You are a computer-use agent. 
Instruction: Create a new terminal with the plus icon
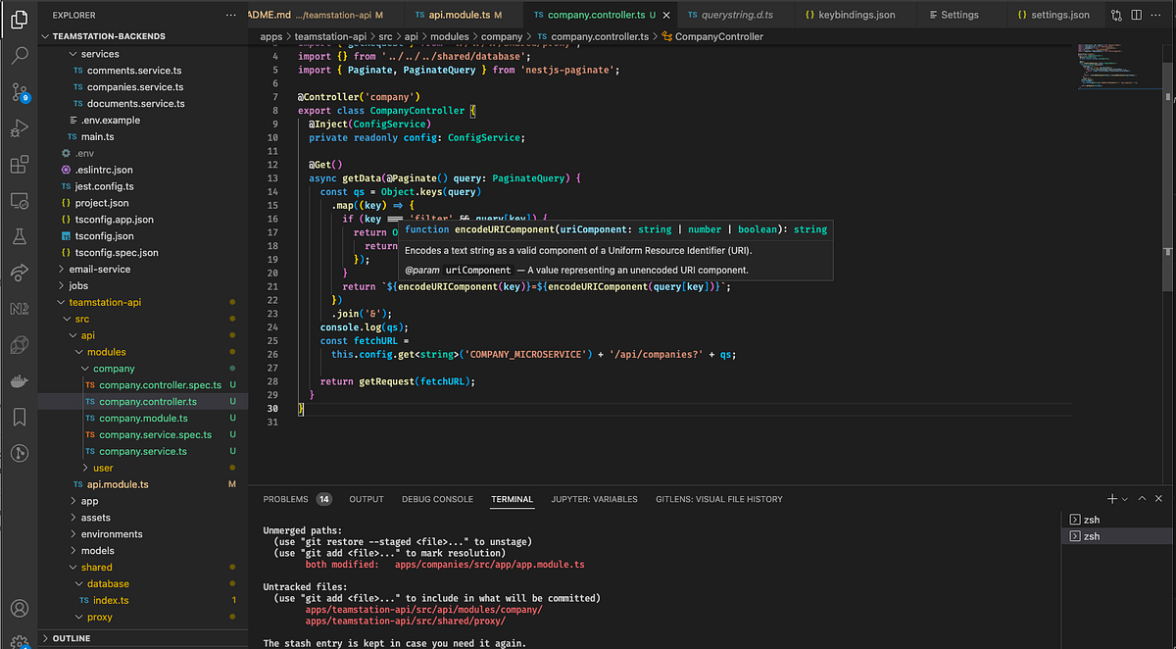tap(1110, 498)
